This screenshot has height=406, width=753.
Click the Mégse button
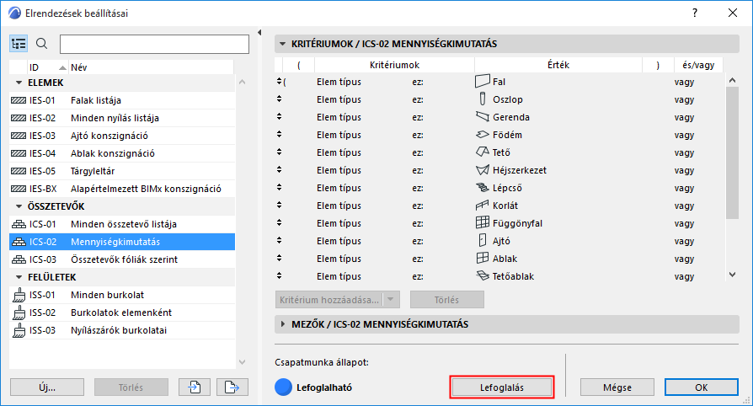617,387
